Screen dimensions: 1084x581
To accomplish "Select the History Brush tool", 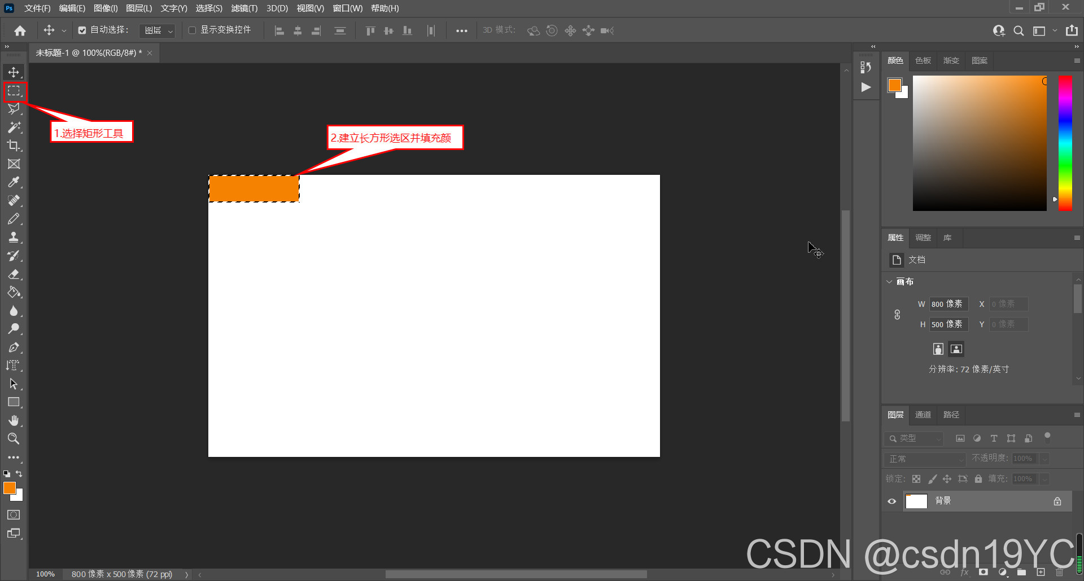I will tap(14, 256).
